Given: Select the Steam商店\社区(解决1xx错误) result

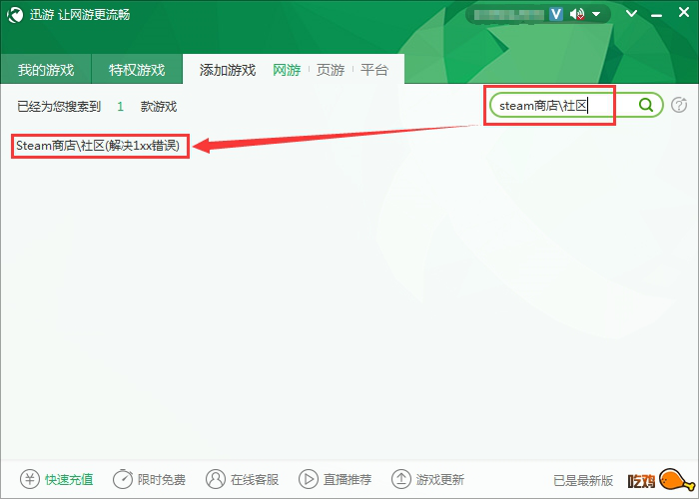Looking at the screenshot, I should pyautogui.click(x=98, y=146).
